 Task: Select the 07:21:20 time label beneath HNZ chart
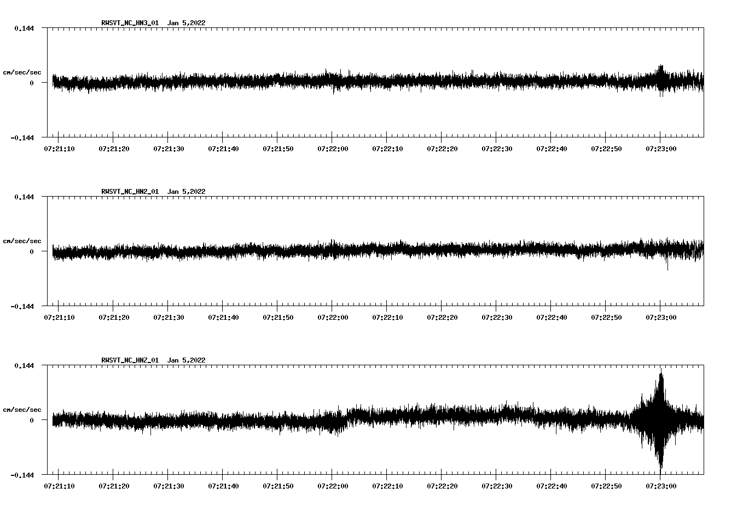click(114, 486)
